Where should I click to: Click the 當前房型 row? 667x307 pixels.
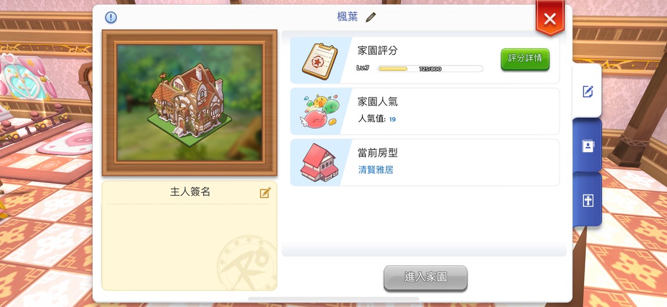coord(425,163)
